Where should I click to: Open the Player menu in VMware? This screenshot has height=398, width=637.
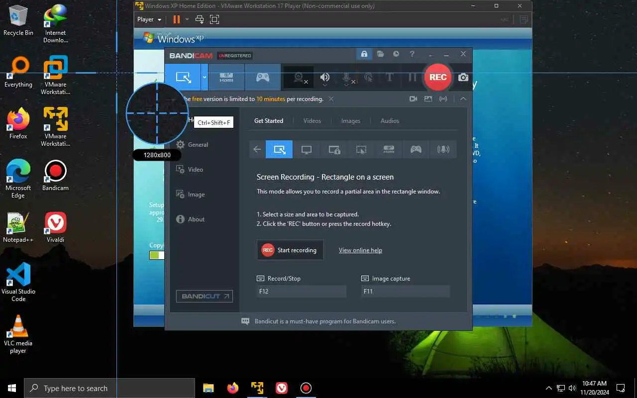click(149, 19)
